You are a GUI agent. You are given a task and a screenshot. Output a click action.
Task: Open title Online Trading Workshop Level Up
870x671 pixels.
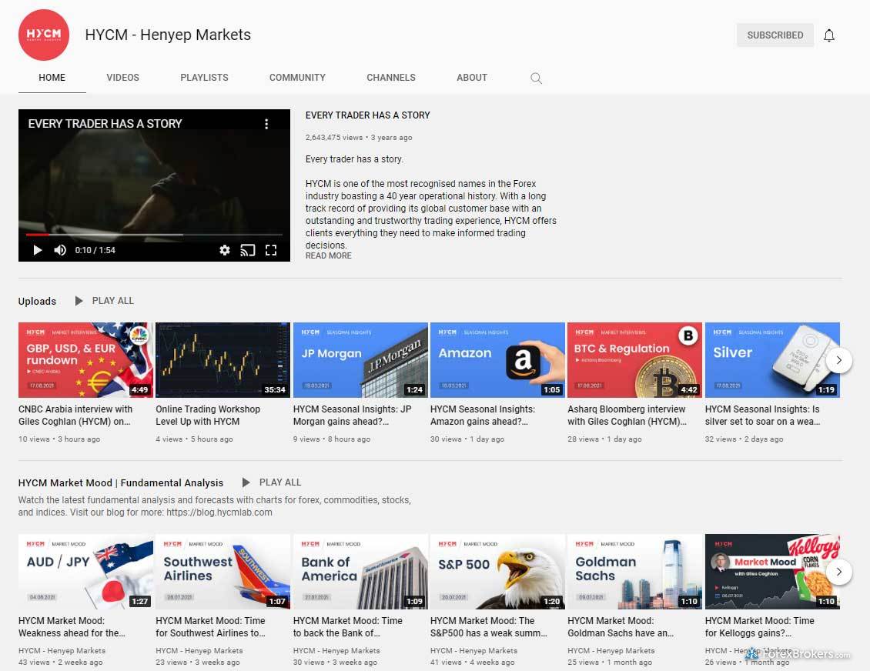[208, 416]
